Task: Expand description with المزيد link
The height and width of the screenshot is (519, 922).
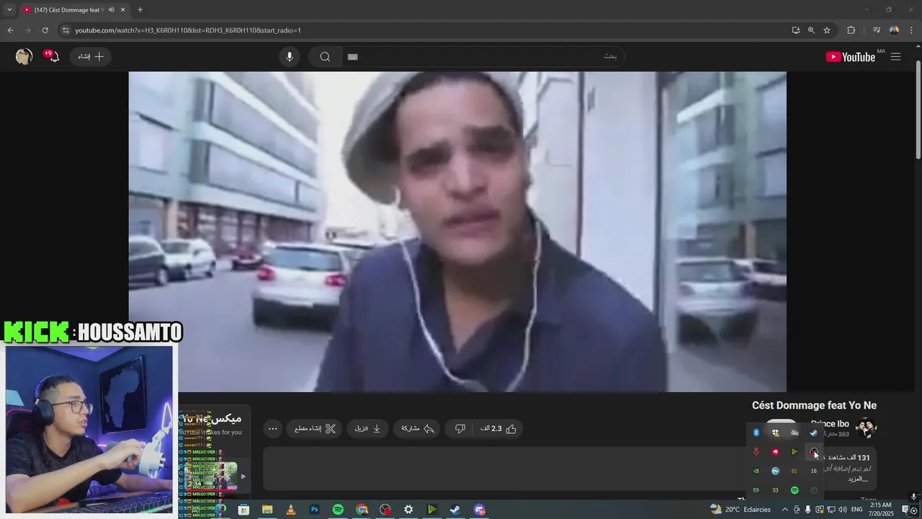Action: (x=856, y=479)
